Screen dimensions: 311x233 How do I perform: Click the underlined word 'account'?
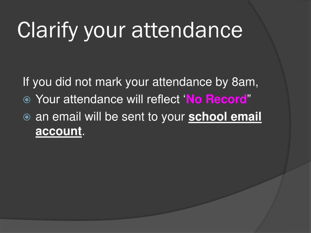pyautogui.click(x=59, y=131)
